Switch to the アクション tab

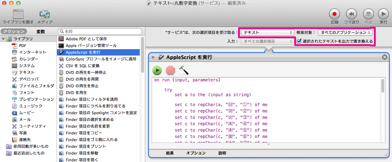coord(13,32)
